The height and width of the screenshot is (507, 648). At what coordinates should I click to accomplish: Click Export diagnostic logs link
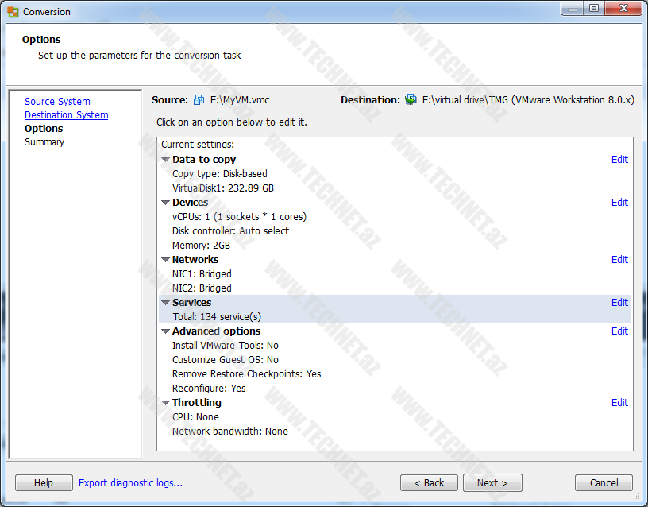click(x=130, y=482)
